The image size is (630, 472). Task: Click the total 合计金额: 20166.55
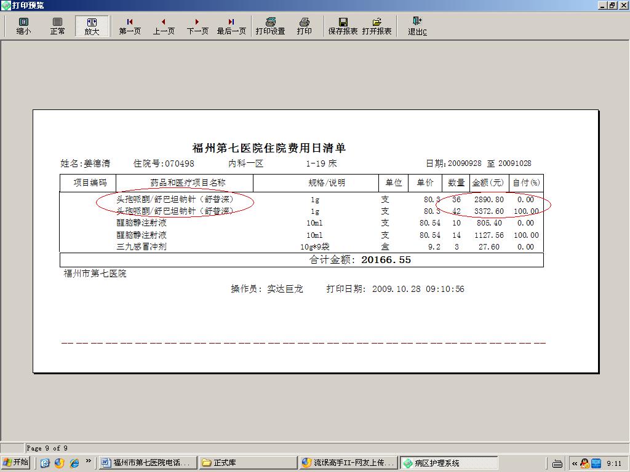pyautogui.click(x=360, y=260)
